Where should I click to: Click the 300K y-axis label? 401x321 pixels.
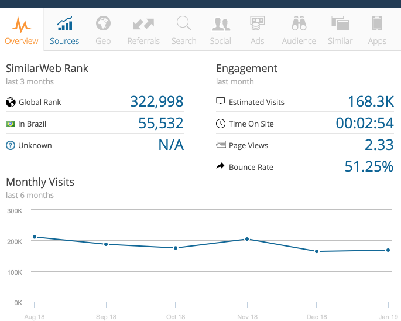(x=15, y=211)
